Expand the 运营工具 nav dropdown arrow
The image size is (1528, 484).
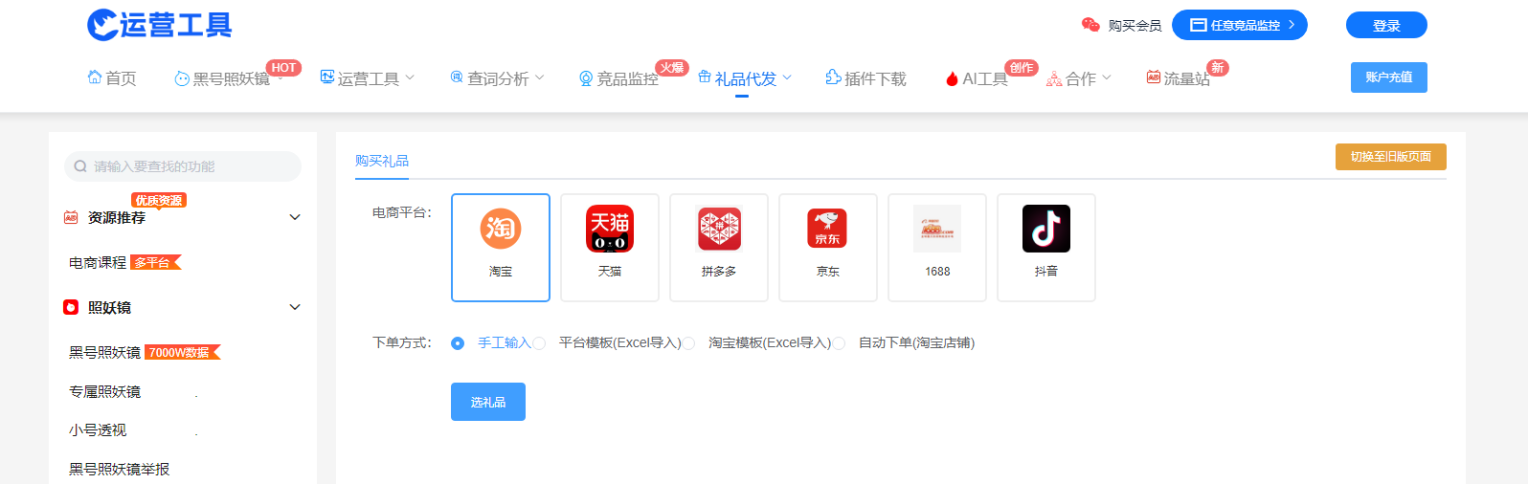pyautogui.click(x=410, y=77)
